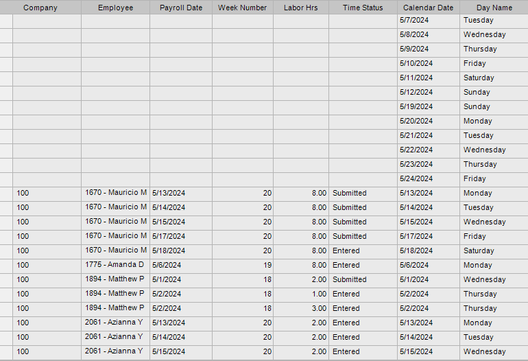Click the Week Number column header

243,8
